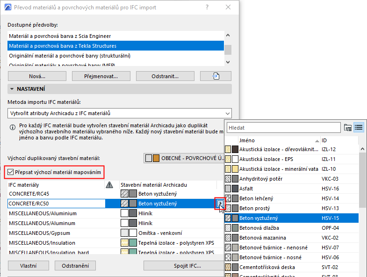Select the MISCELLANEOUS/Aluminum row
This screenshot has width=367, height=277.
115,223
